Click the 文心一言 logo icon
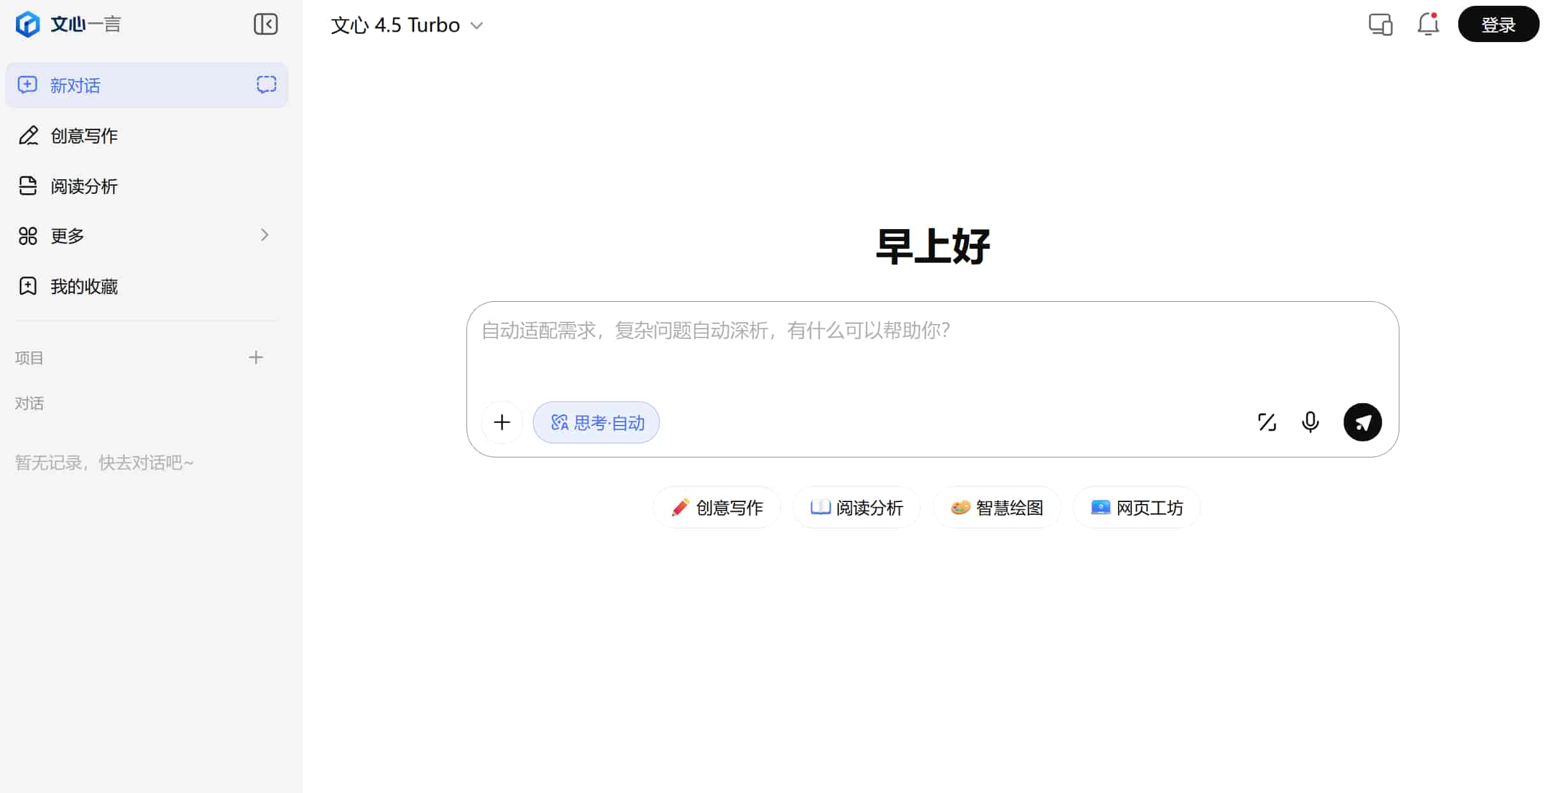 point(27,24)
